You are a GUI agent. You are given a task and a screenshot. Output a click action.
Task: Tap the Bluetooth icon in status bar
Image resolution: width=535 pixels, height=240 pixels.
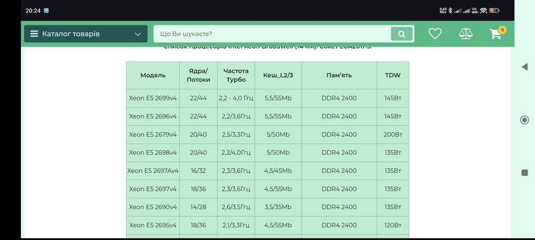click(450, 11)
